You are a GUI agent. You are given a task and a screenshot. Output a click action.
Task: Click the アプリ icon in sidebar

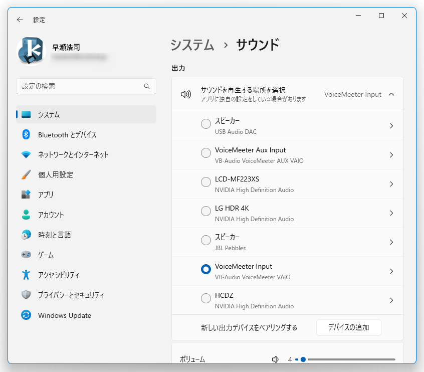pyautogui.click(x=26, y=194)
